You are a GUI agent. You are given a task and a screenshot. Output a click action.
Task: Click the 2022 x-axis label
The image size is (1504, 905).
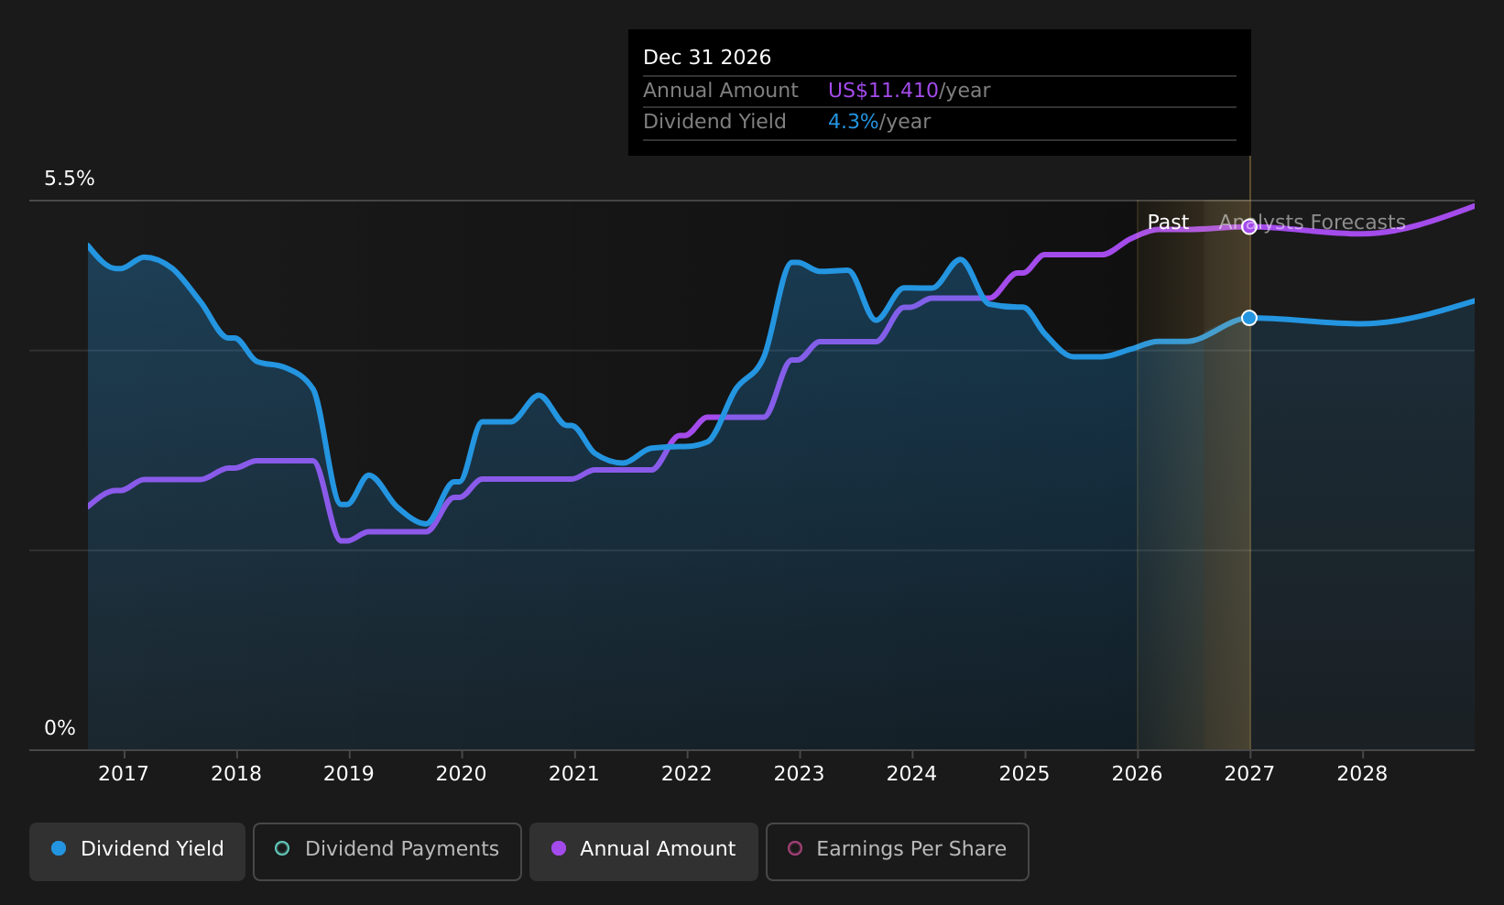pyautogui.click(x=687, y=774)
